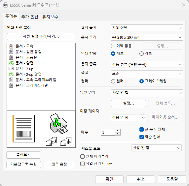Decrease 매수 with the down arrow
This screenshot has height=186, width=189.
tap(118, 134)
